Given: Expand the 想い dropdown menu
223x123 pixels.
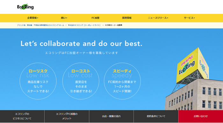Looking at the screenshot, I should [x=64, y=18].
